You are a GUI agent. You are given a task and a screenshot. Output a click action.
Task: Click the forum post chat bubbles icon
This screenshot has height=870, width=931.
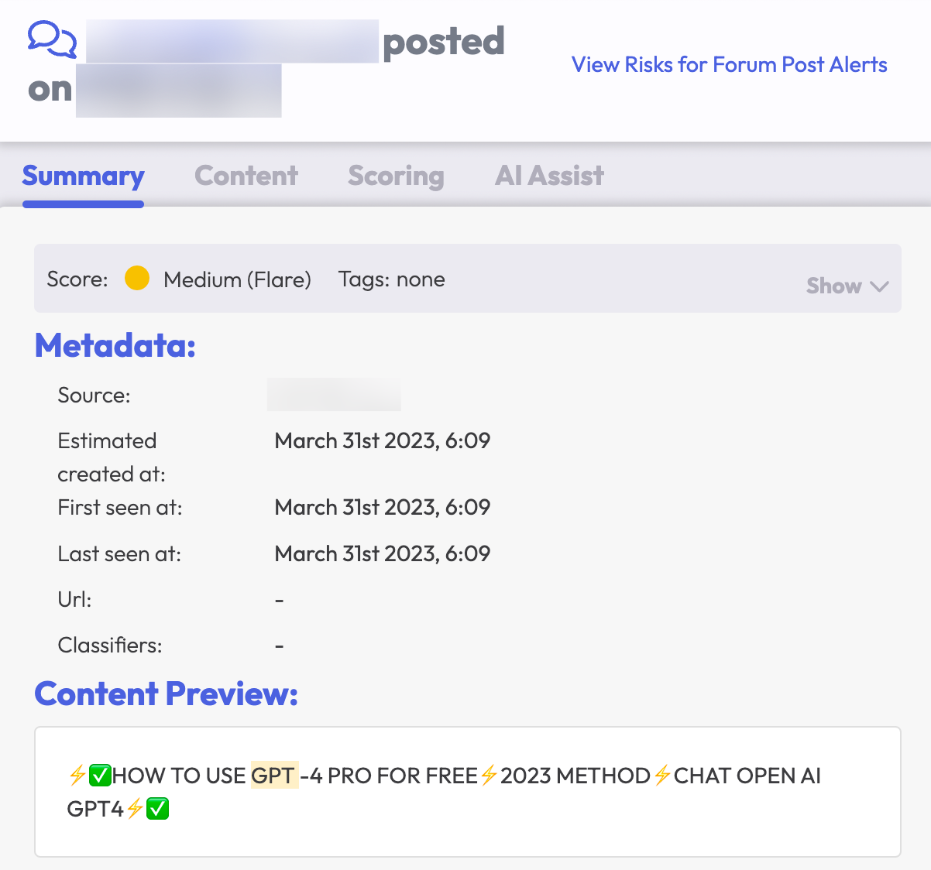52,39
